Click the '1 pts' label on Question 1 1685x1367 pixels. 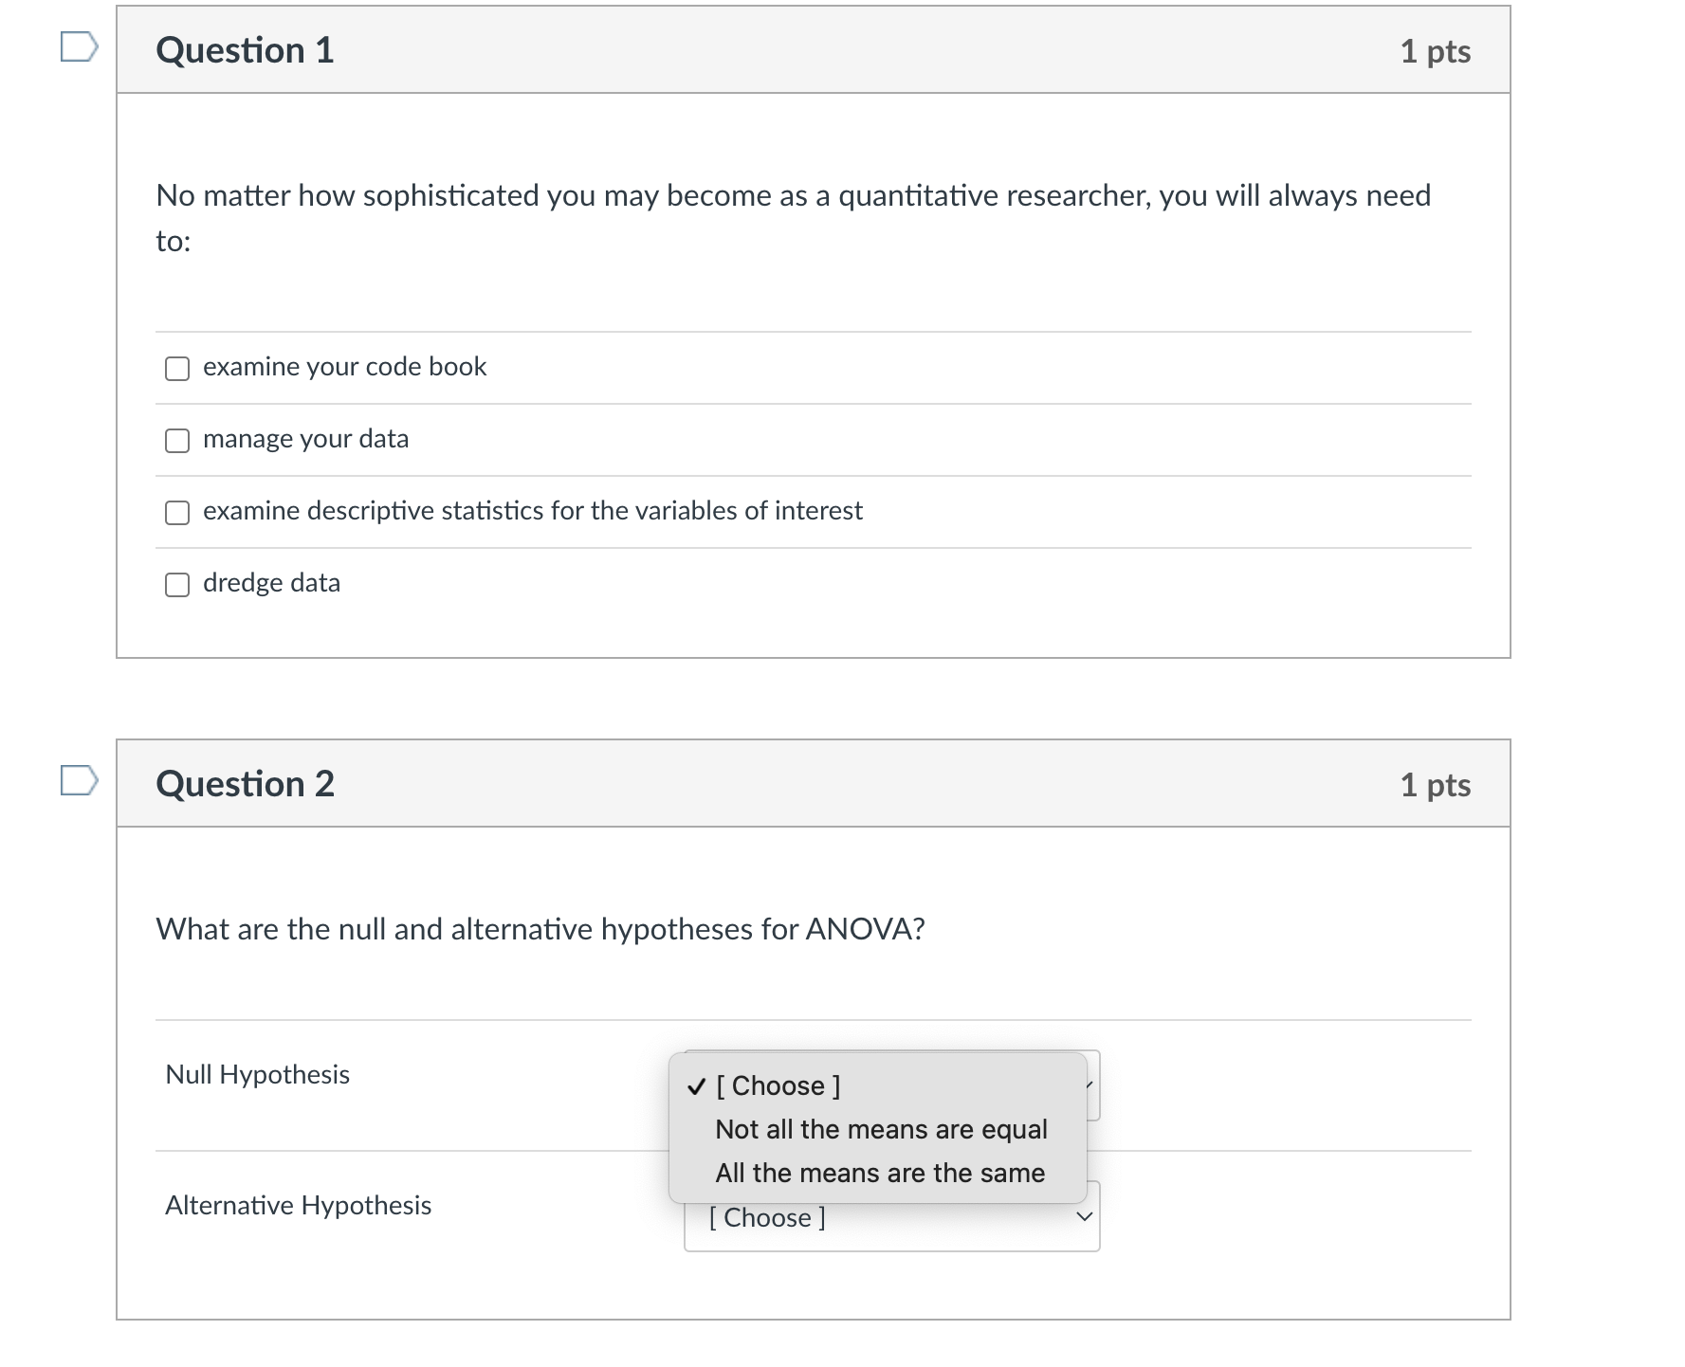1438,54
